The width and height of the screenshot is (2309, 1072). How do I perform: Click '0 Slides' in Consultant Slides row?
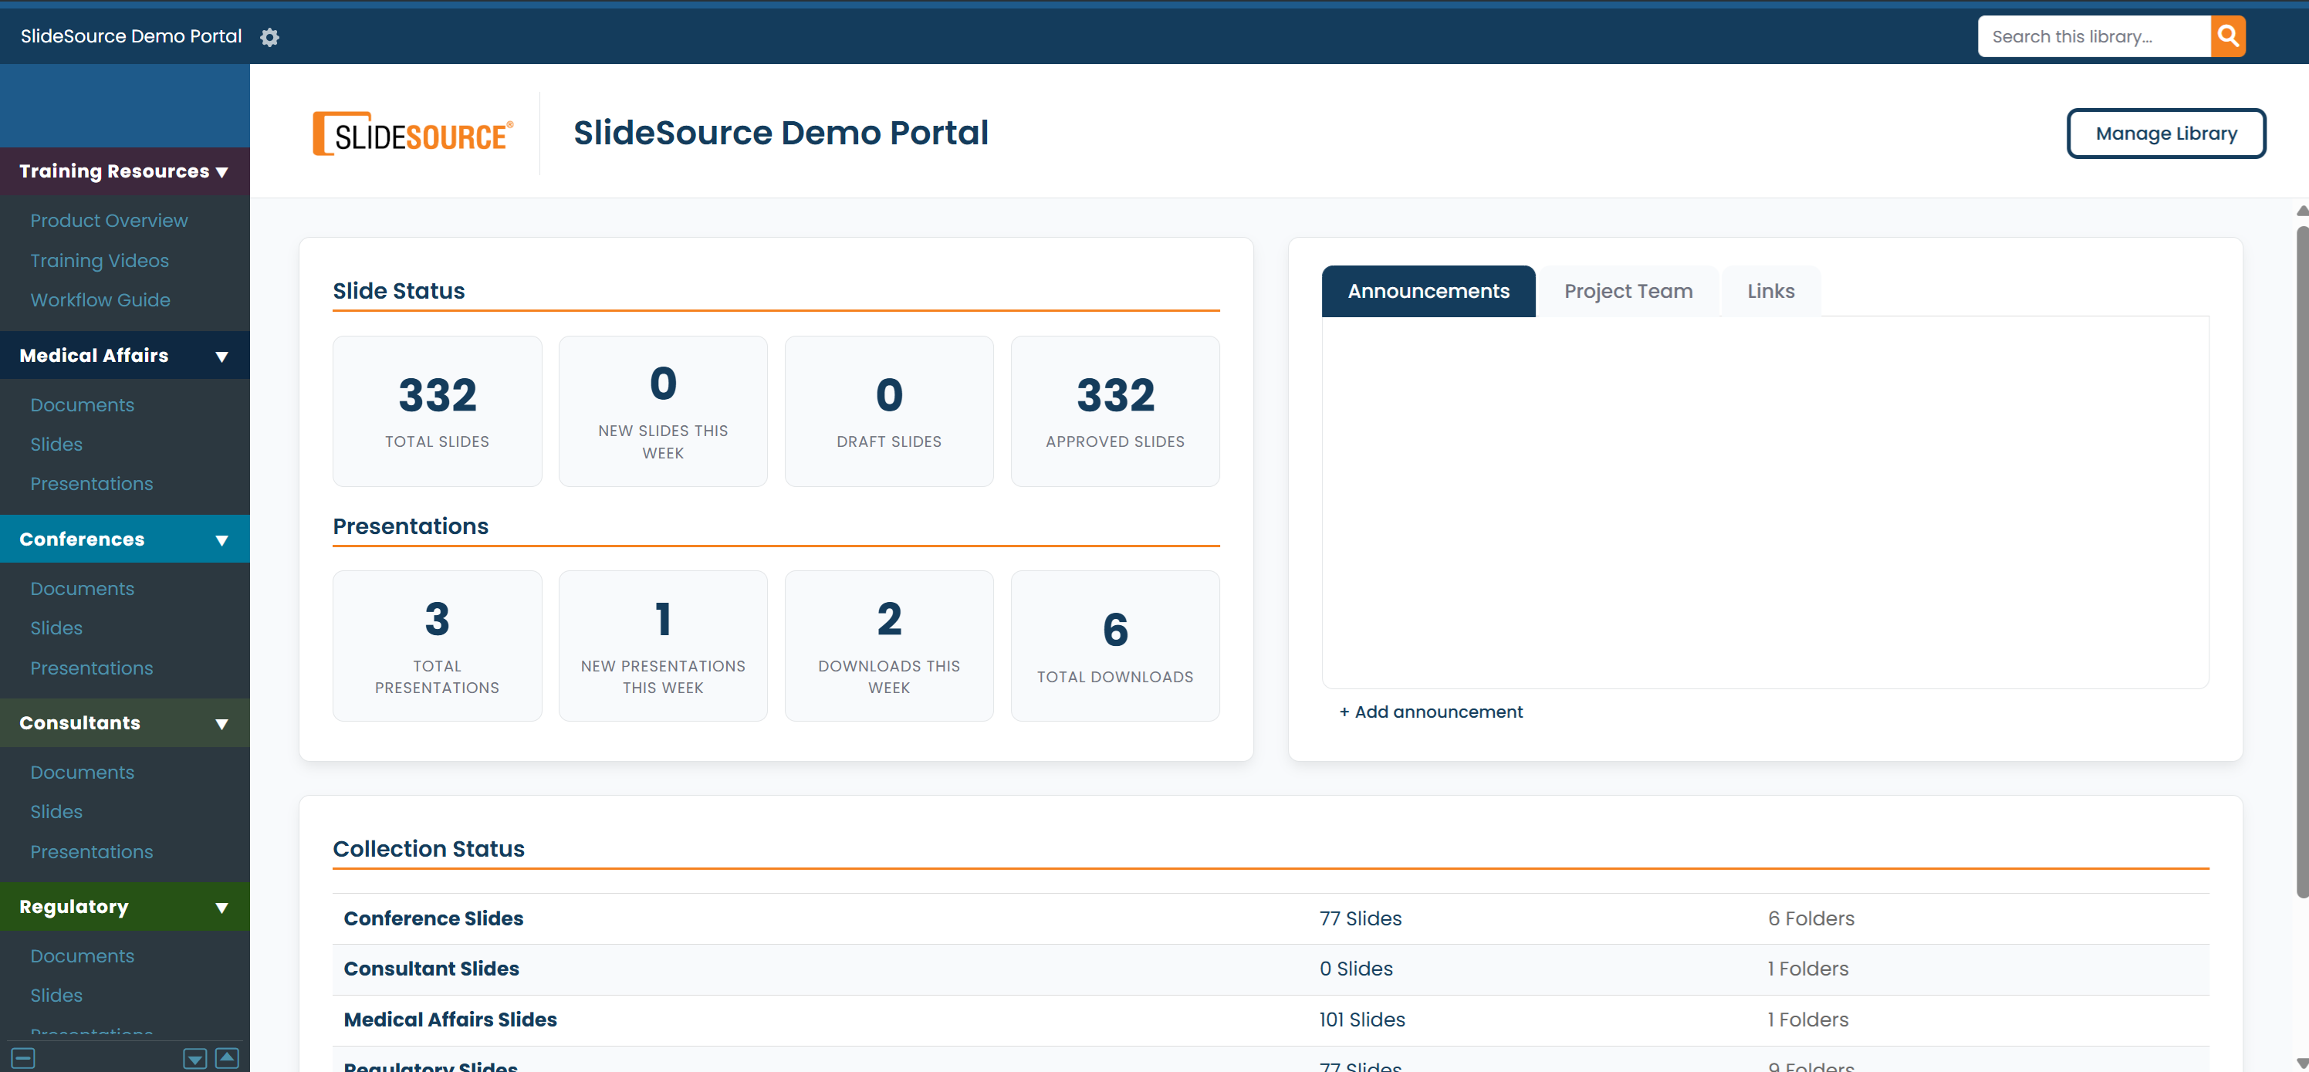[1356, 969]
